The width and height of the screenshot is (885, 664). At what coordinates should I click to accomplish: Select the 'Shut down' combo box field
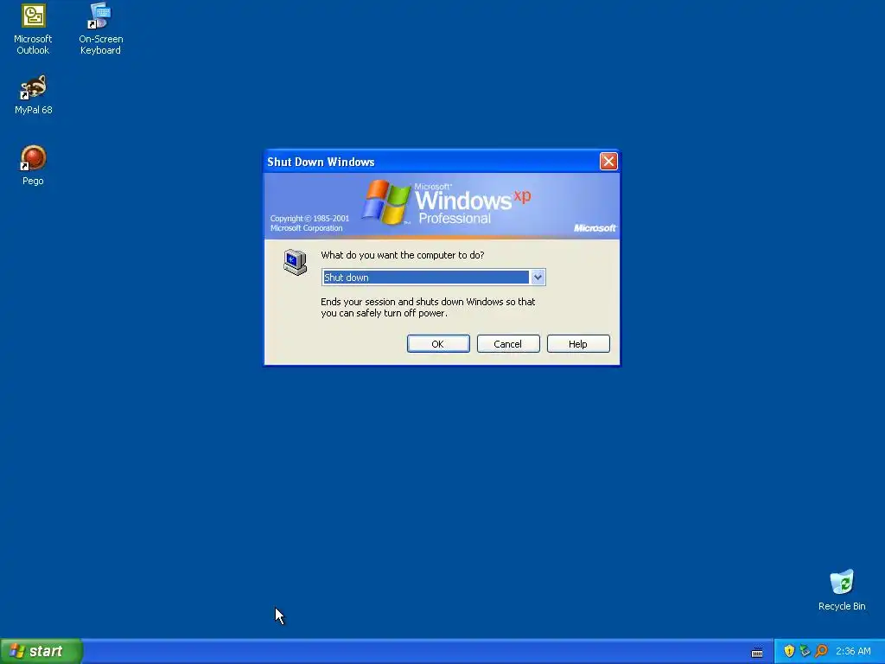point(433,278)
